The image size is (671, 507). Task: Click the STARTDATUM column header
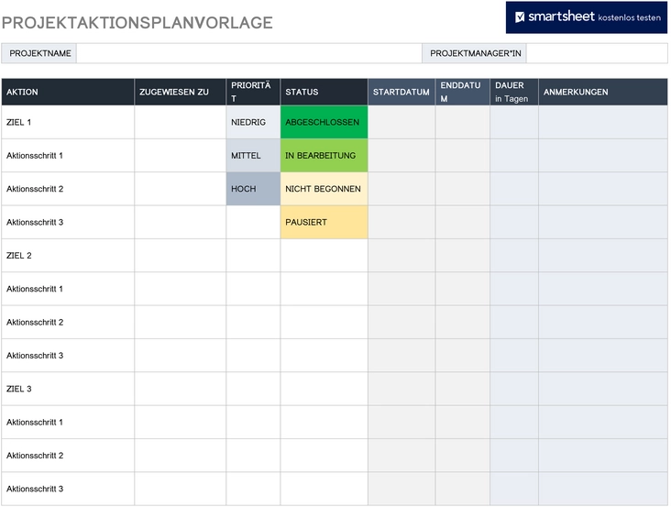pos(401,92)
